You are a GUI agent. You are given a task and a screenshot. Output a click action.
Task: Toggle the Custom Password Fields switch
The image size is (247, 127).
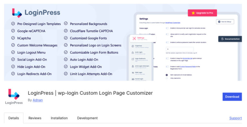(x=167, y=67)
